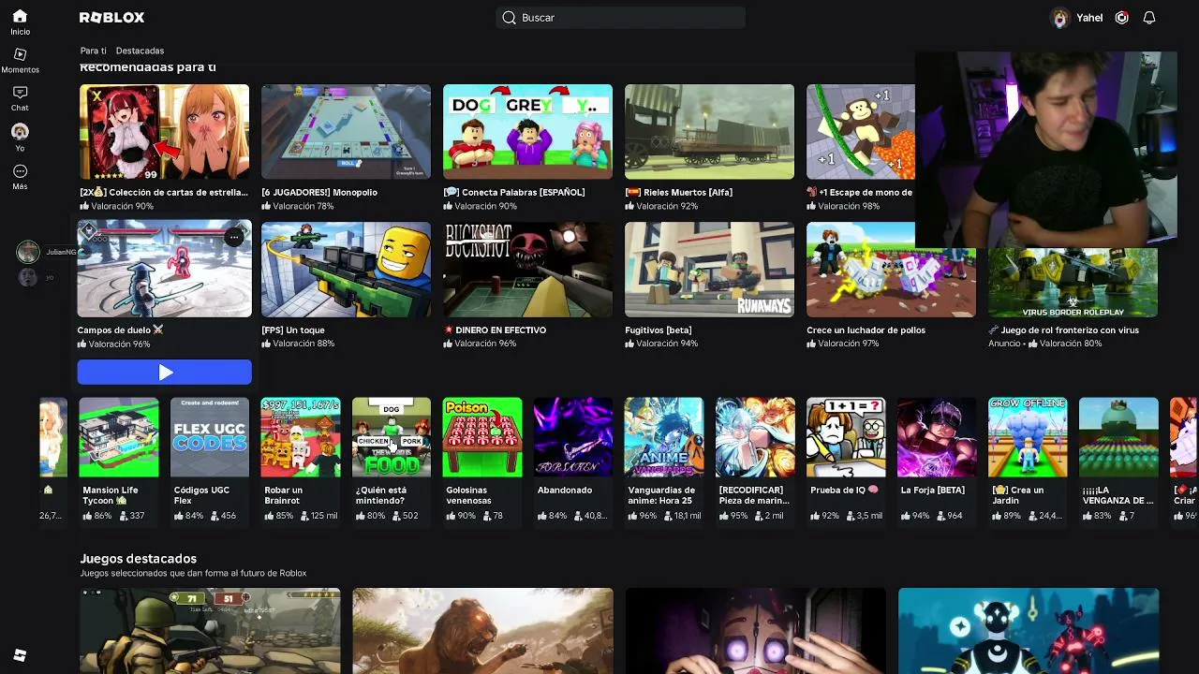The width and height of the screenshot is (1199, 674).
Task: Open the Mansion Life Tycoon thumbnail
Action: click(119, 437)
